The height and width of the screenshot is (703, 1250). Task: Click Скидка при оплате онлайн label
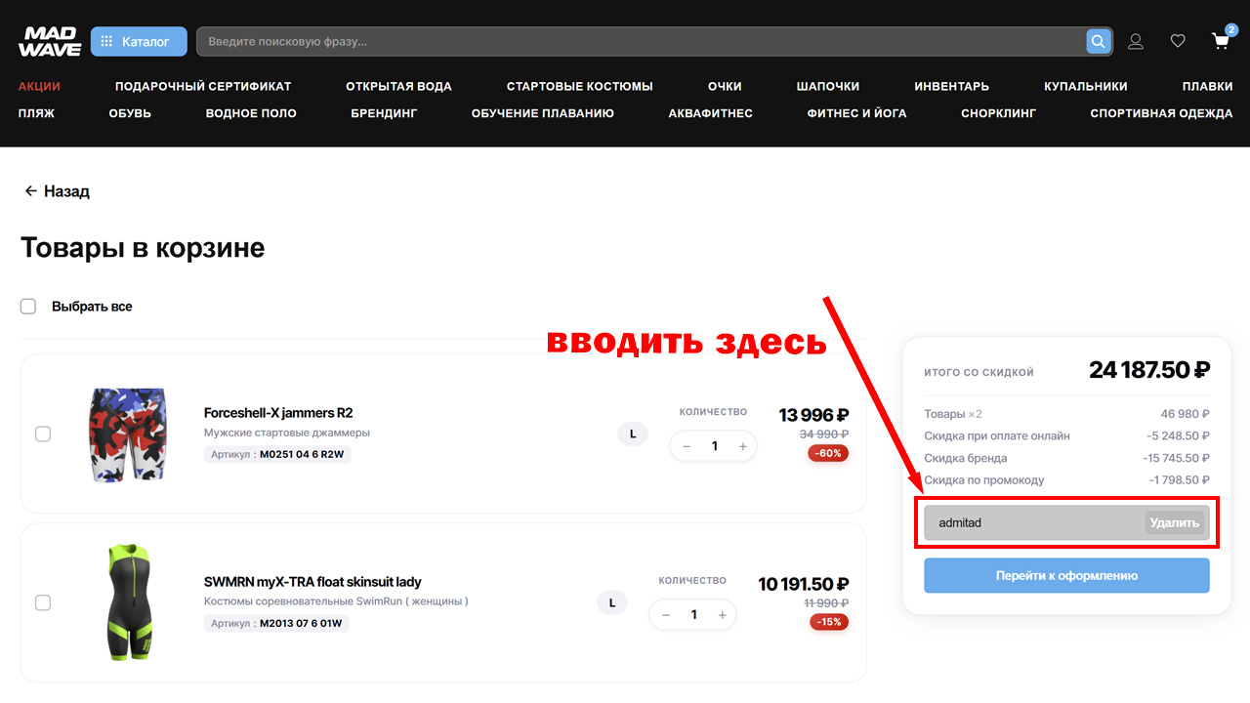pyautogui.click(x=997, y=435)
